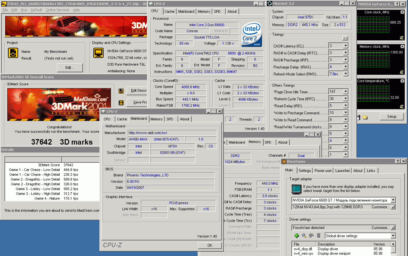Screen dimensions: 408x256
Task: Click the 3DMark title bar icon
Action: tap(3, 4)
